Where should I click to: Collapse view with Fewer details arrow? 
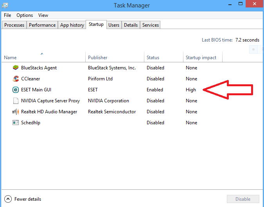pyautogui.click(x=8, y=199)
